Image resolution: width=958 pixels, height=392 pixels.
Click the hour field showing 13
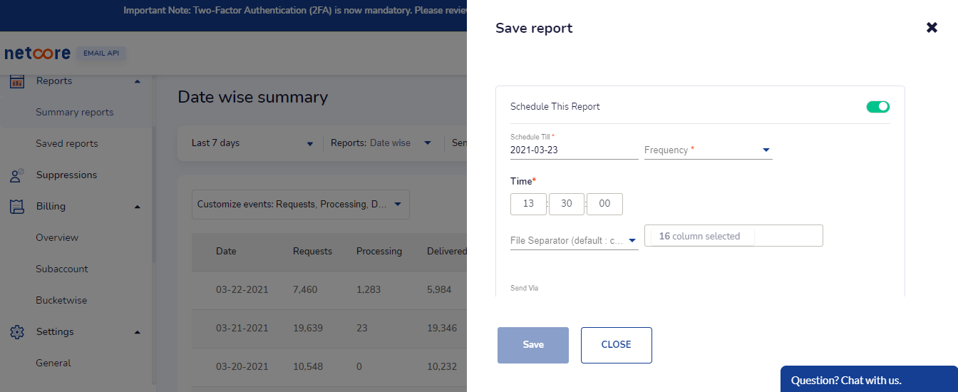pos(528,204)
